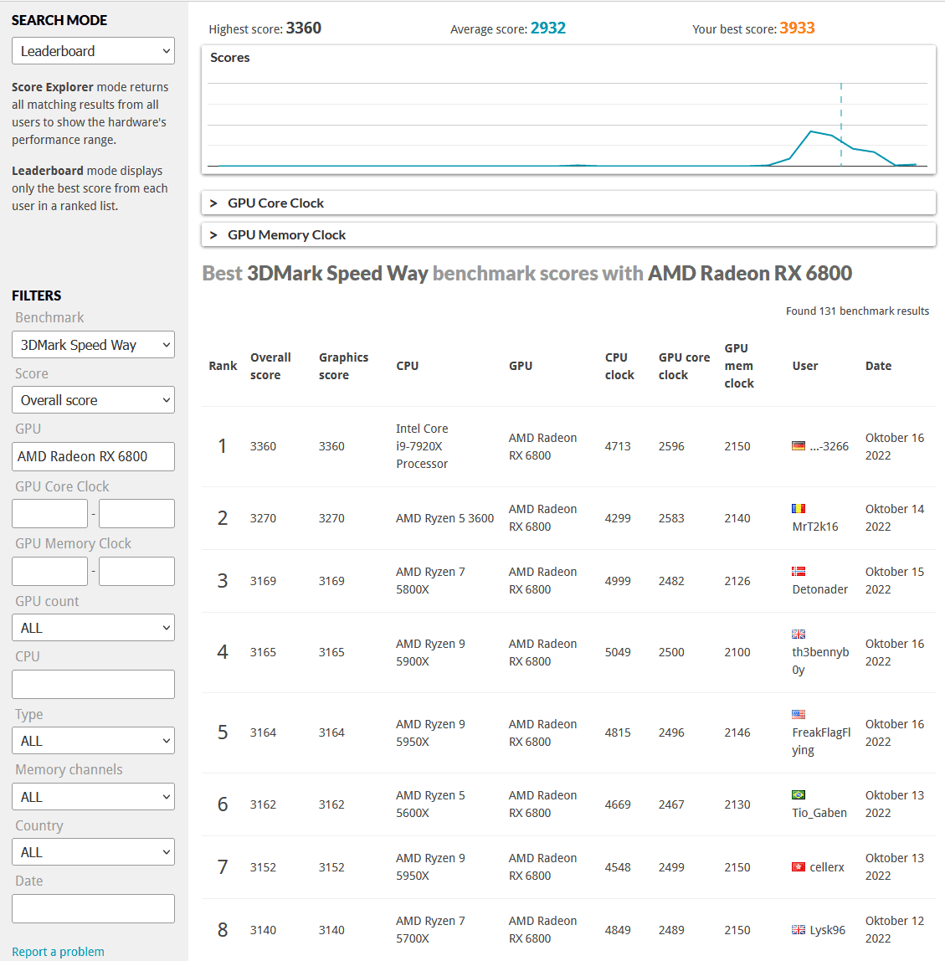Click AMD Ryzen 7 5700X CPU cell

pyautogui.click(x=430, y=930)
